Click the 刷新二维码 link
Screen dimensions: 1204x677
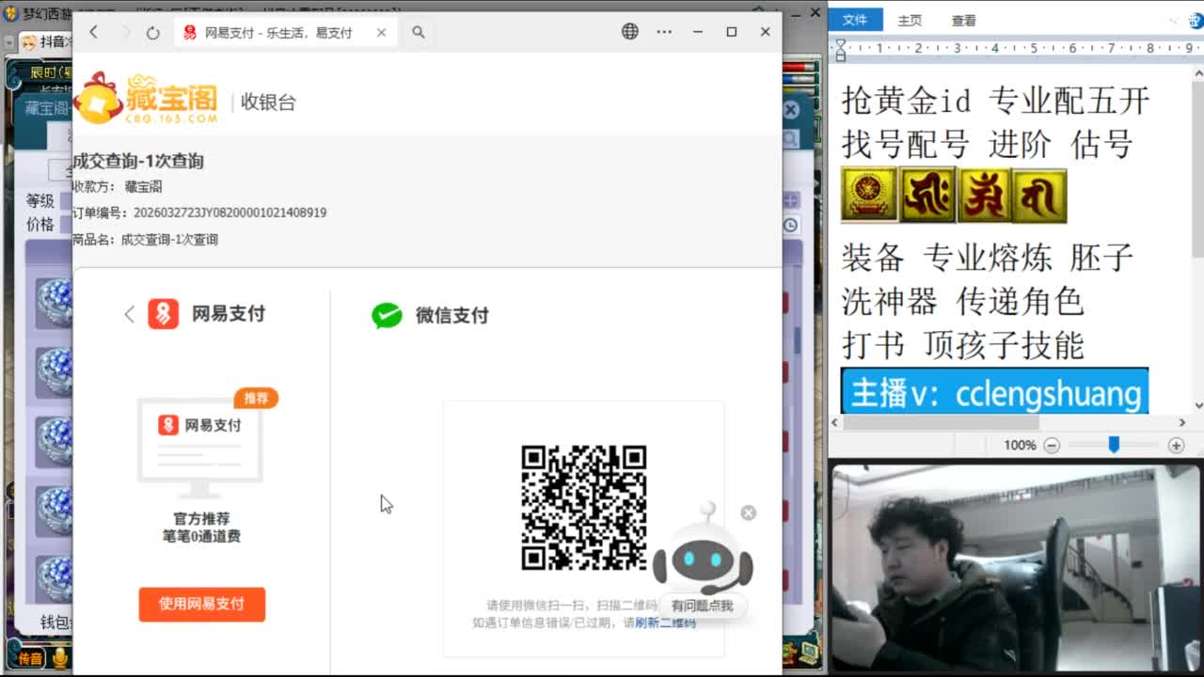pos(665,622)
